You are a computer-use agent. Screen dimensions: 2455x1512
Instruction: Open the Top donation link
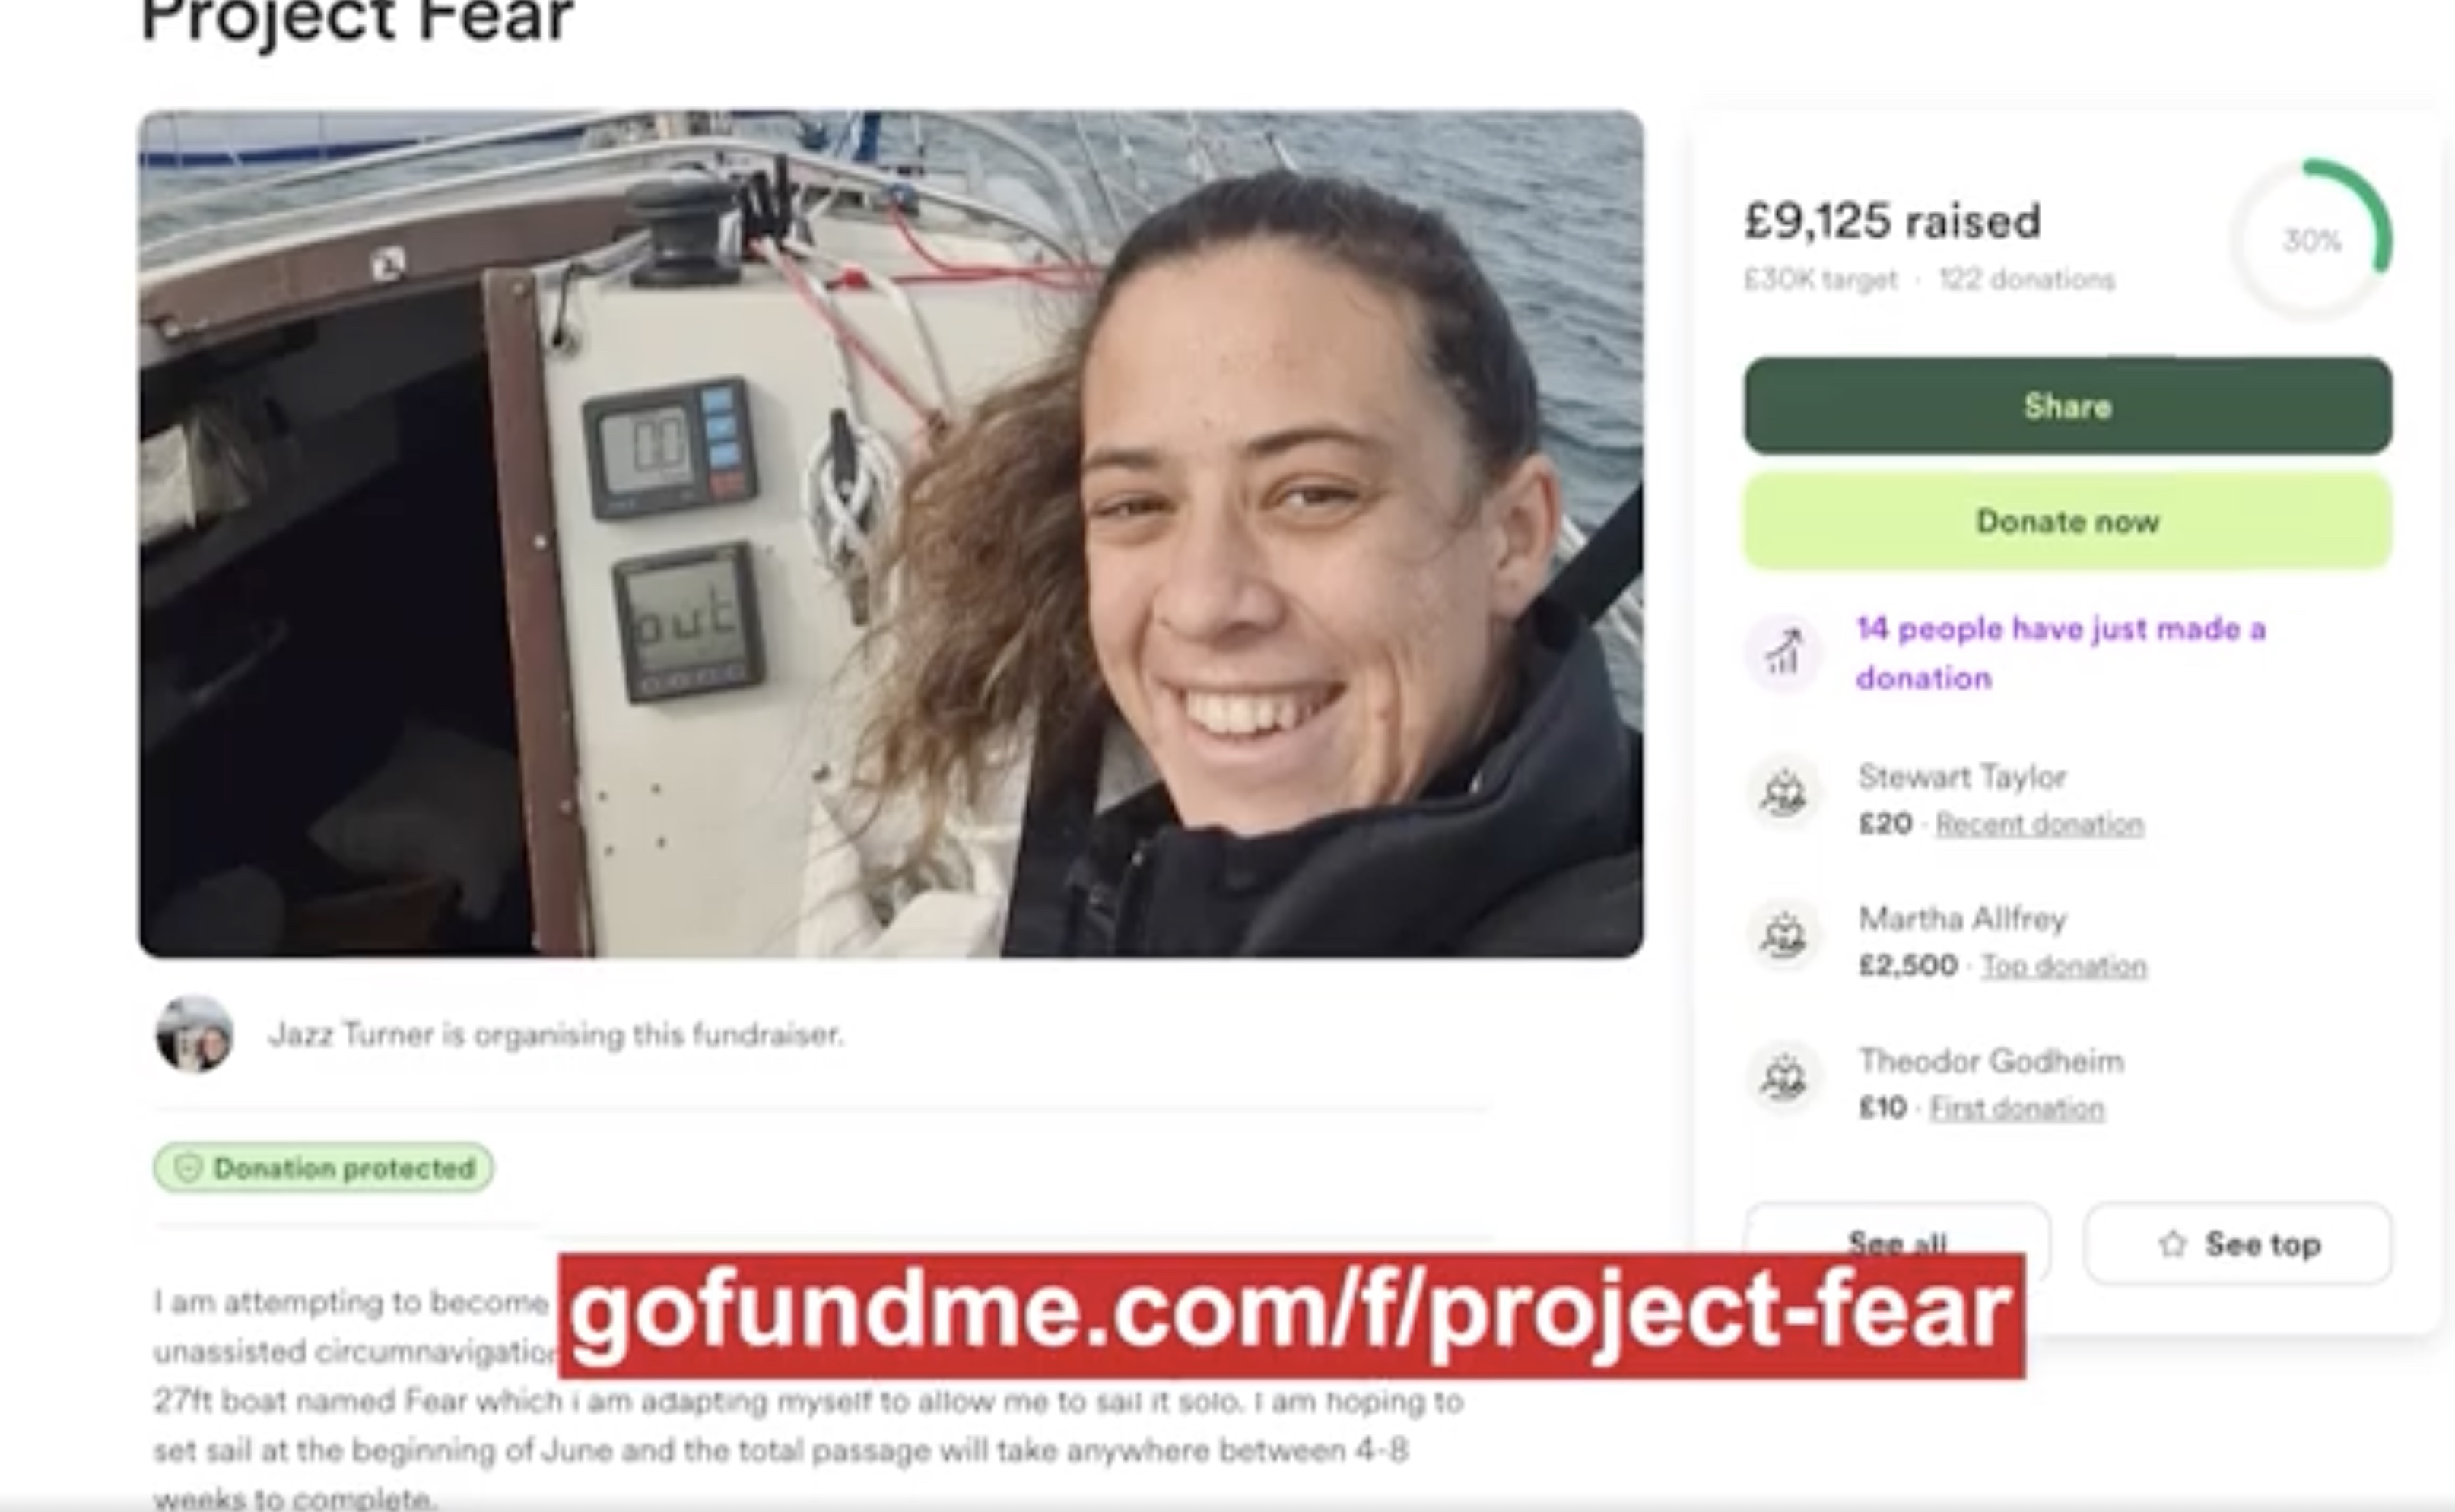2064,966
